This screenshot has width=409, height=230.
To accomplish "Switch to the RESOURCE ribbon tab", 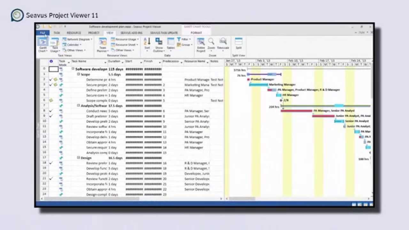I will point(74,33).
